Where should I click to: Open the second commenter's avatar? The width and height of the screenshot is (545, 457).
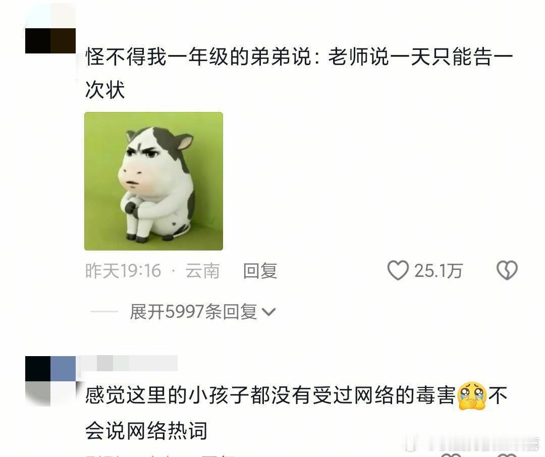(50, 381)
